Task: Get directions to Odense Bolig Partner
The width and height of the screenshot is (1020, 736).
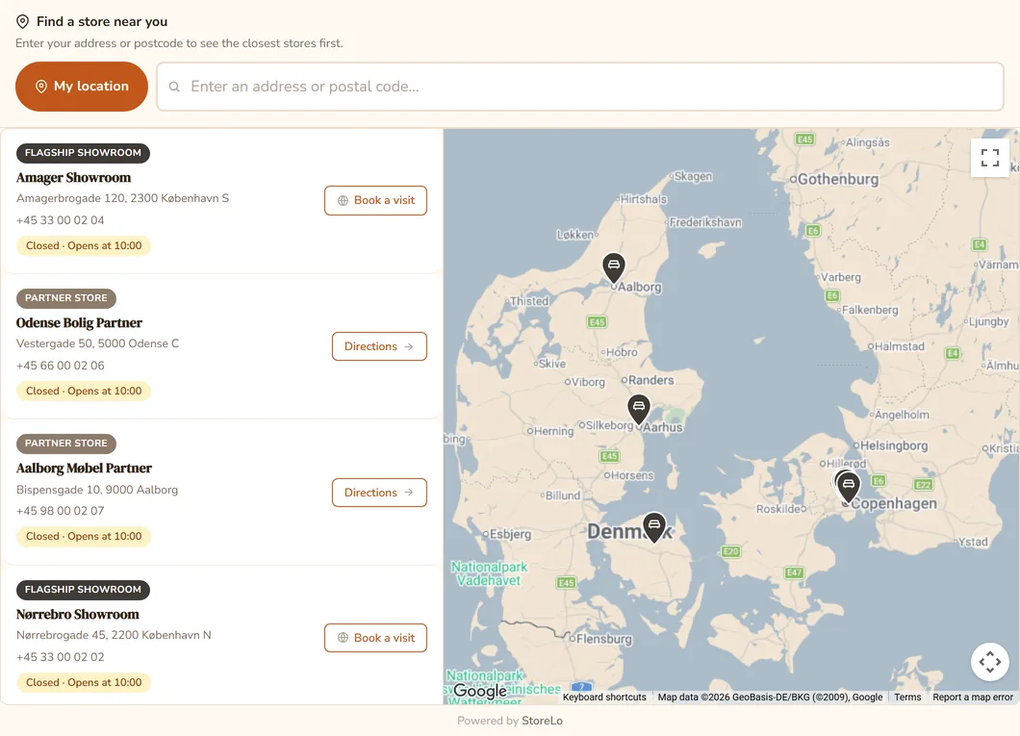Action: coord(379,346)
